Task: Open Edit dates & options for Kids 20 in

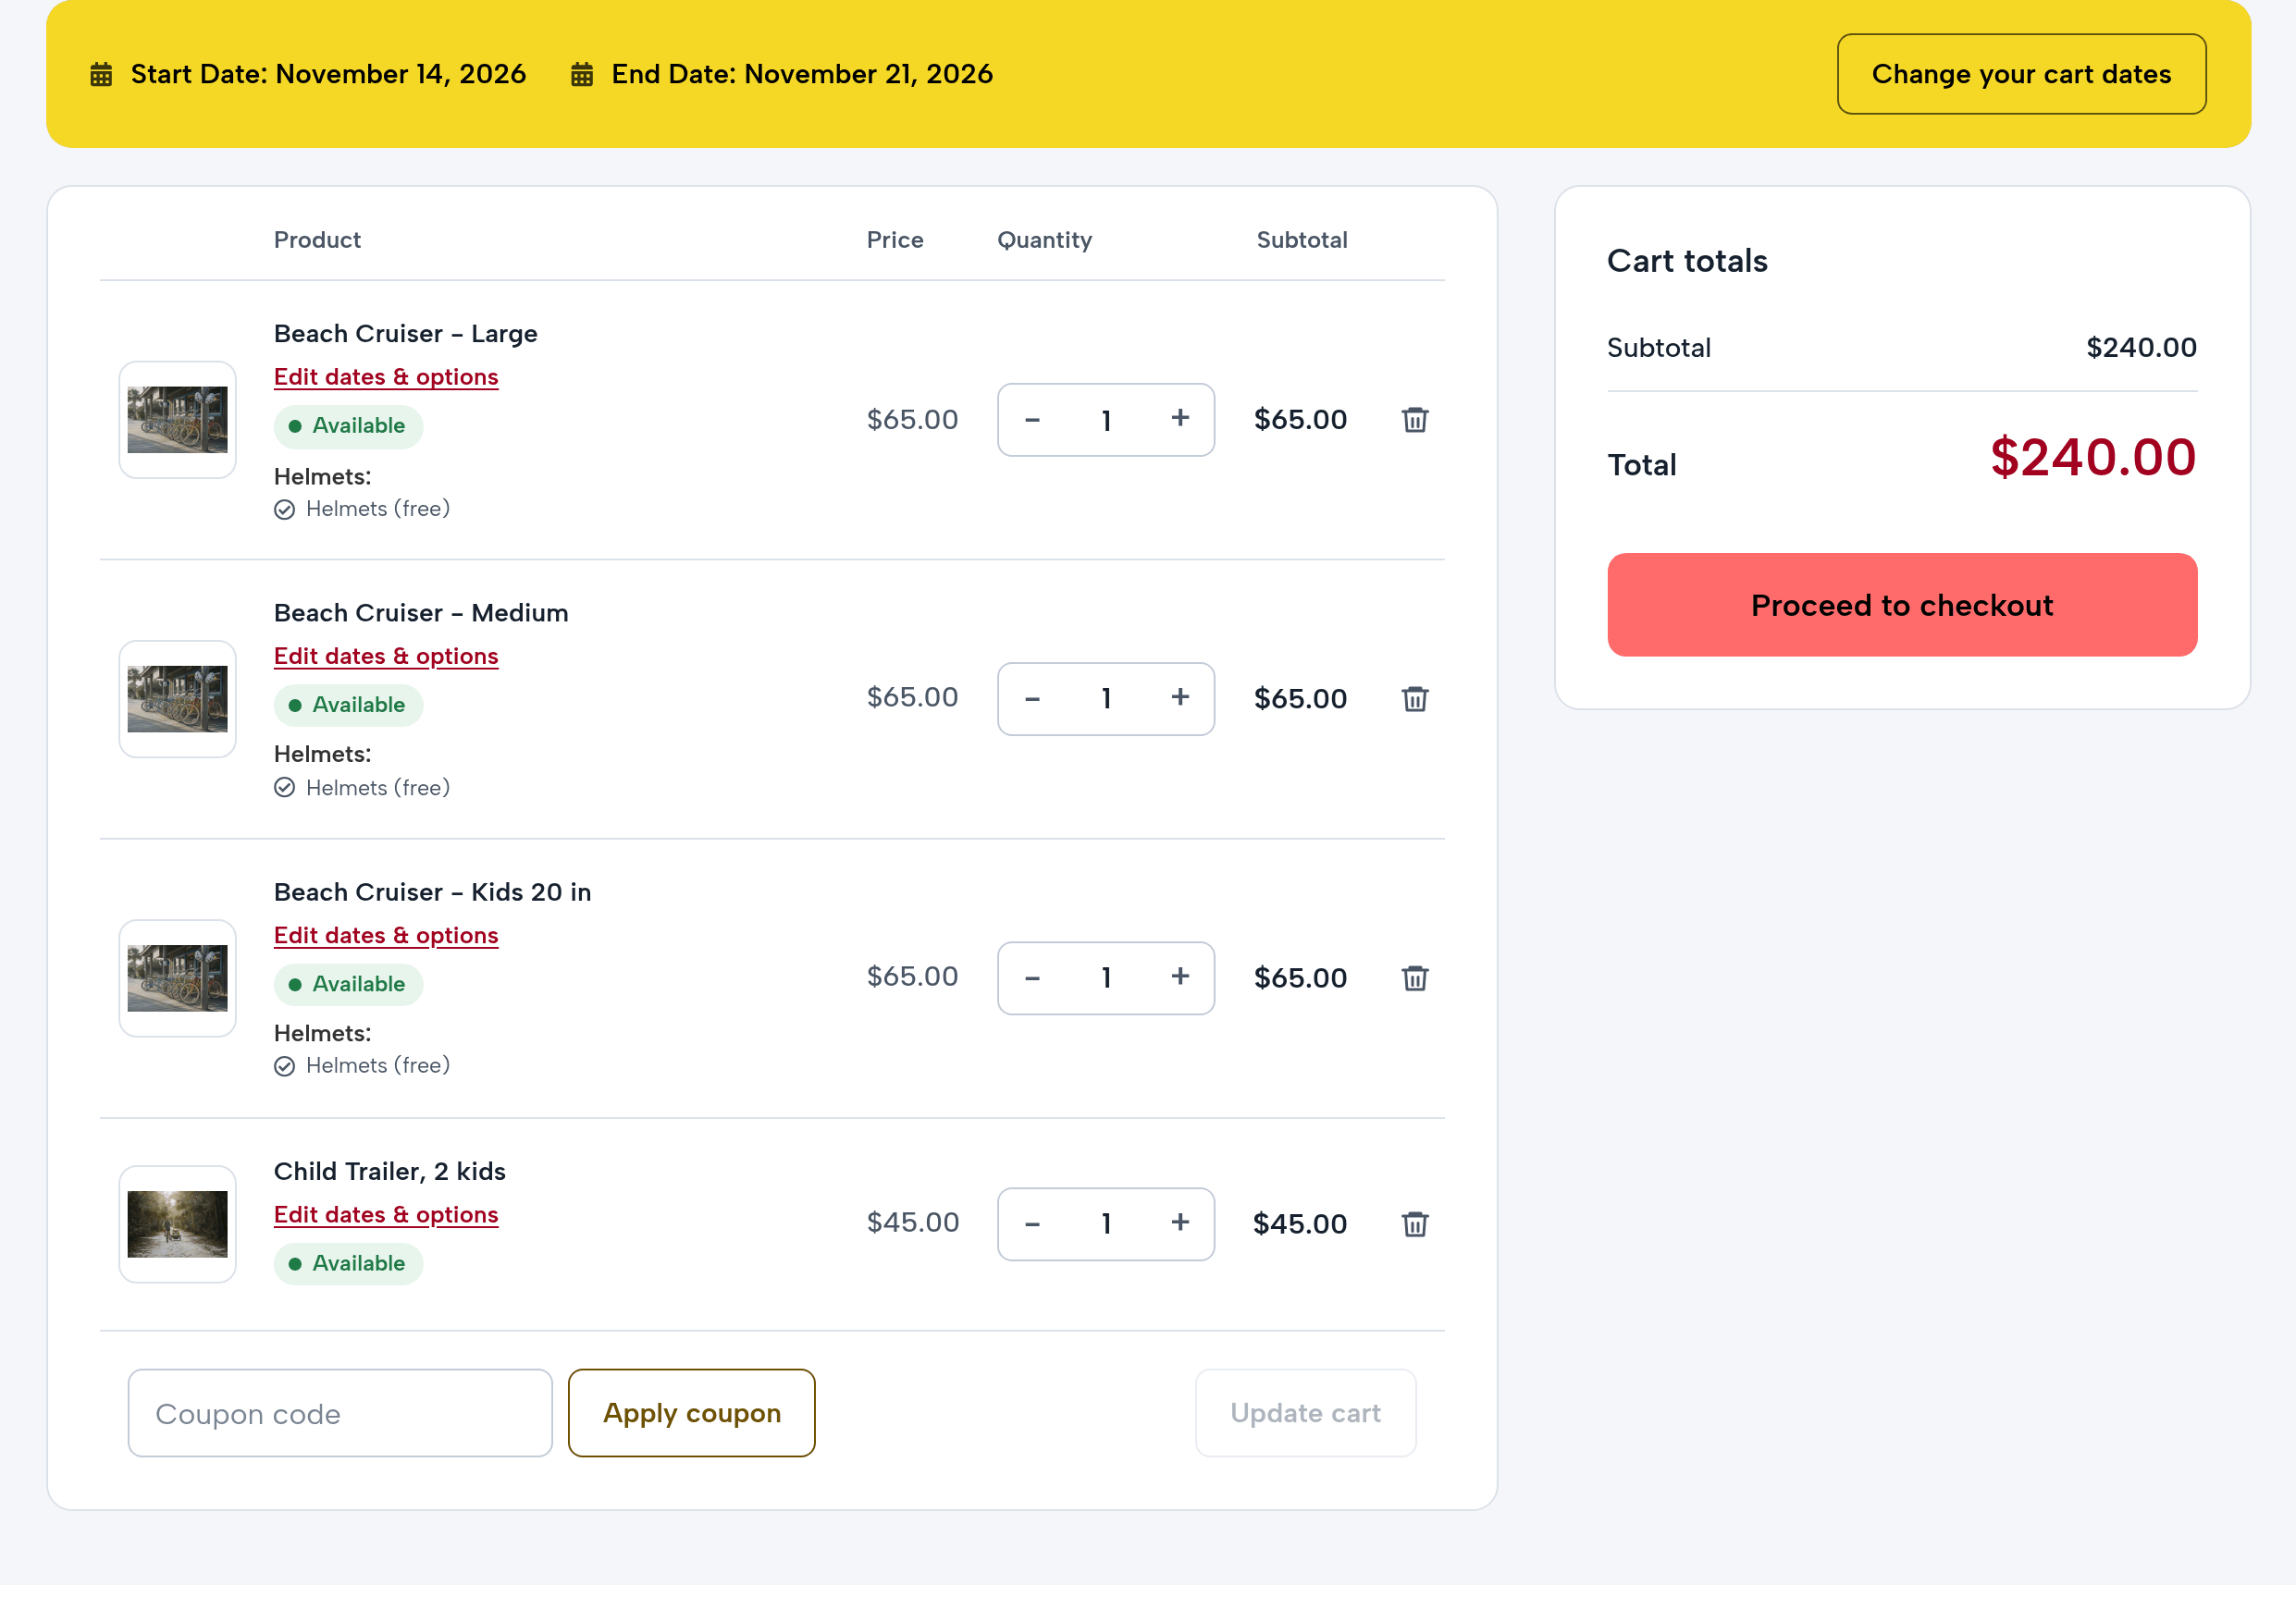Action: click(386, 936)
